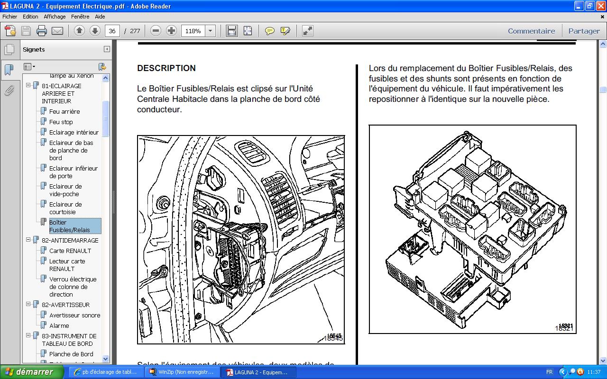Viewport: 607px width, 379px height.
Task: Click the document scroll down arrow
Action: (603, 361)
